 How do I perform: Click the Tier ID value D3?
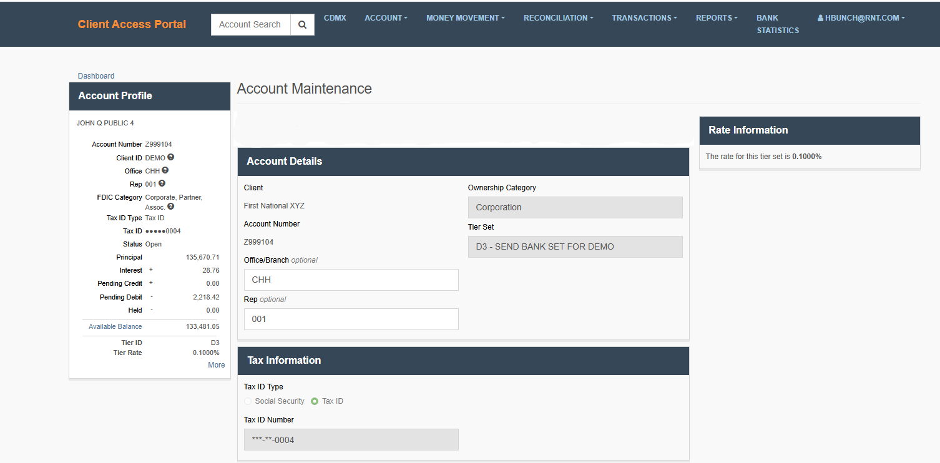click(215, 343)
